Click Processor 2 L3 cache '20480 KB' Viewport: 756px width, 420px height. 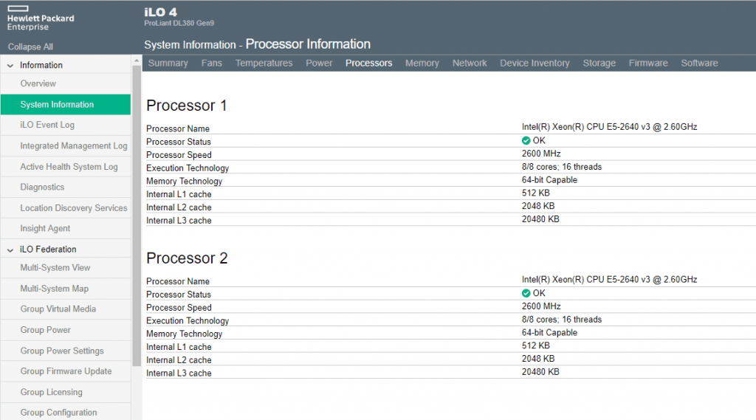point(540,372)
